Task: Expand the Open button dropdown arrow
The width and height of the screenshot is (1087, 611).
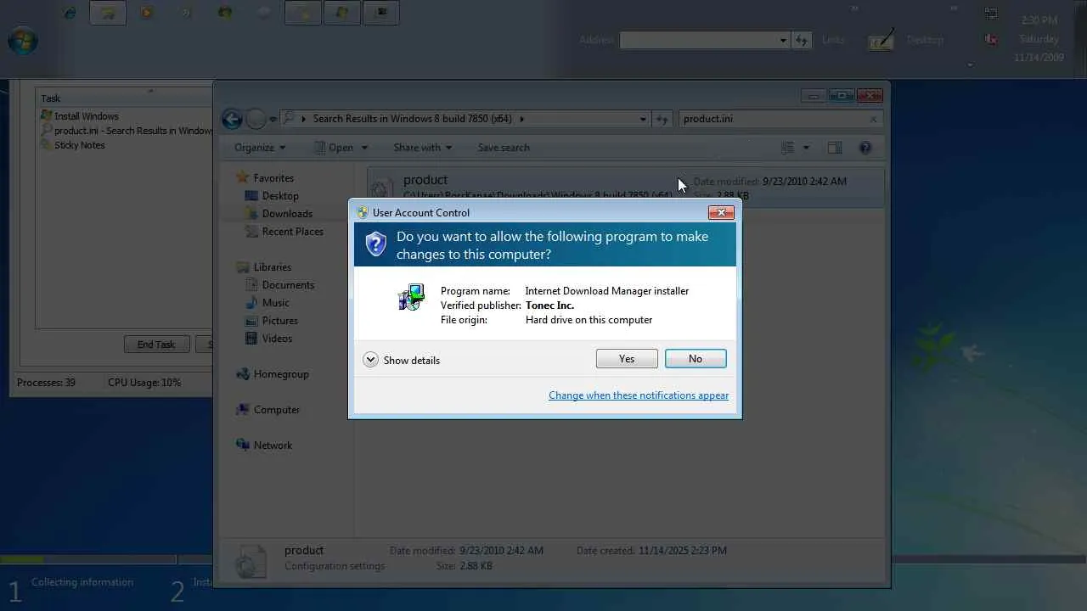Action: tap(364, 148)
